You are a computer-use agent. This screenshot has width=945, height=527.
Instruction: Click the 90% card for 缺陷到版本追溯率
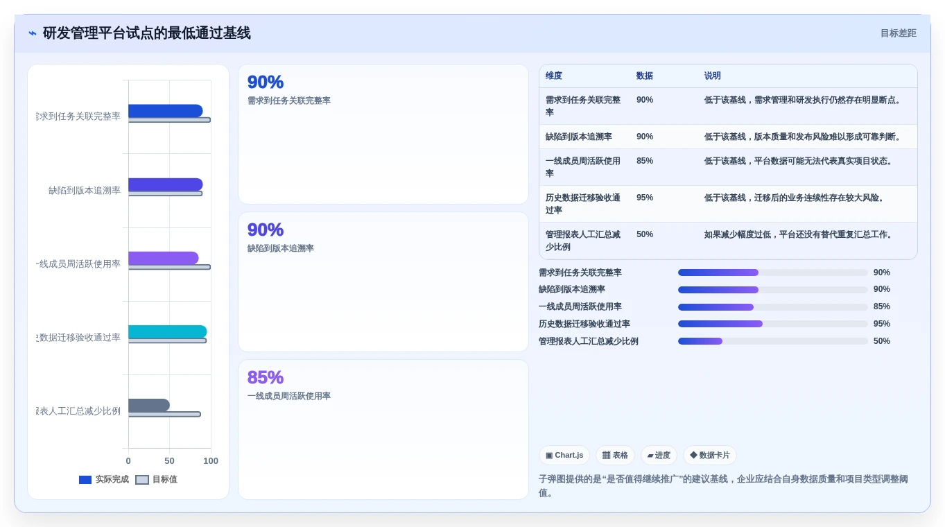pos(383,282)
